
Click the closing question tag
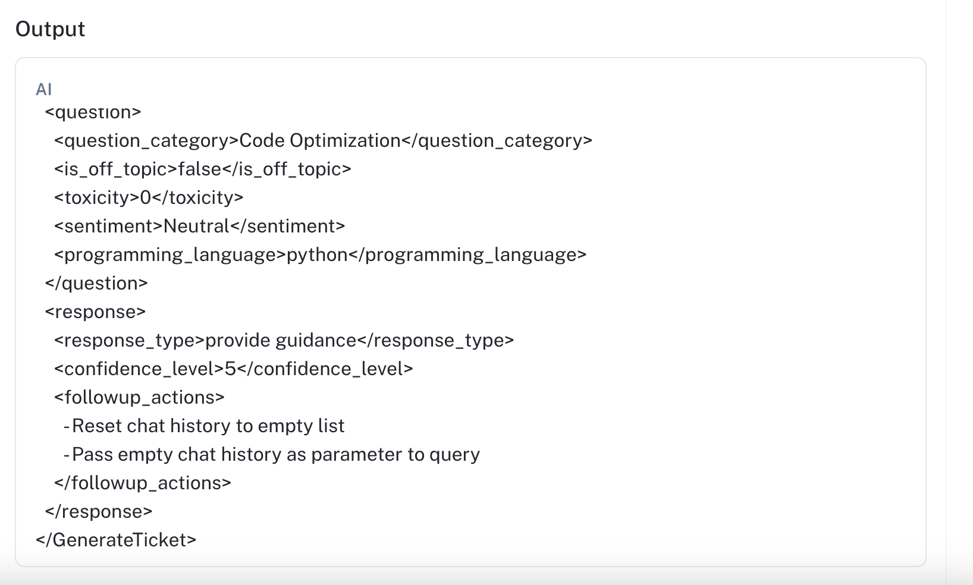click(96, 284)
